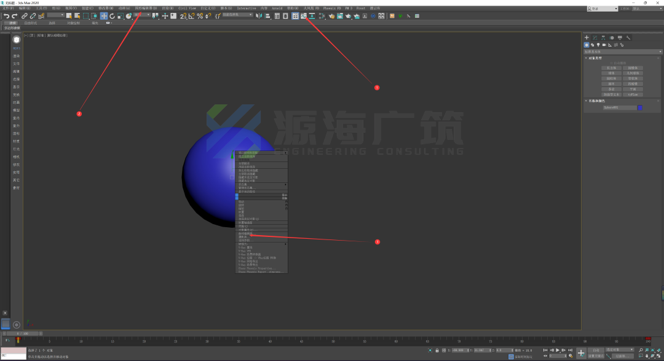The image size is (664, 361).
Task: Click the 几何球体 primitive button
Action: tap(633, 73)
